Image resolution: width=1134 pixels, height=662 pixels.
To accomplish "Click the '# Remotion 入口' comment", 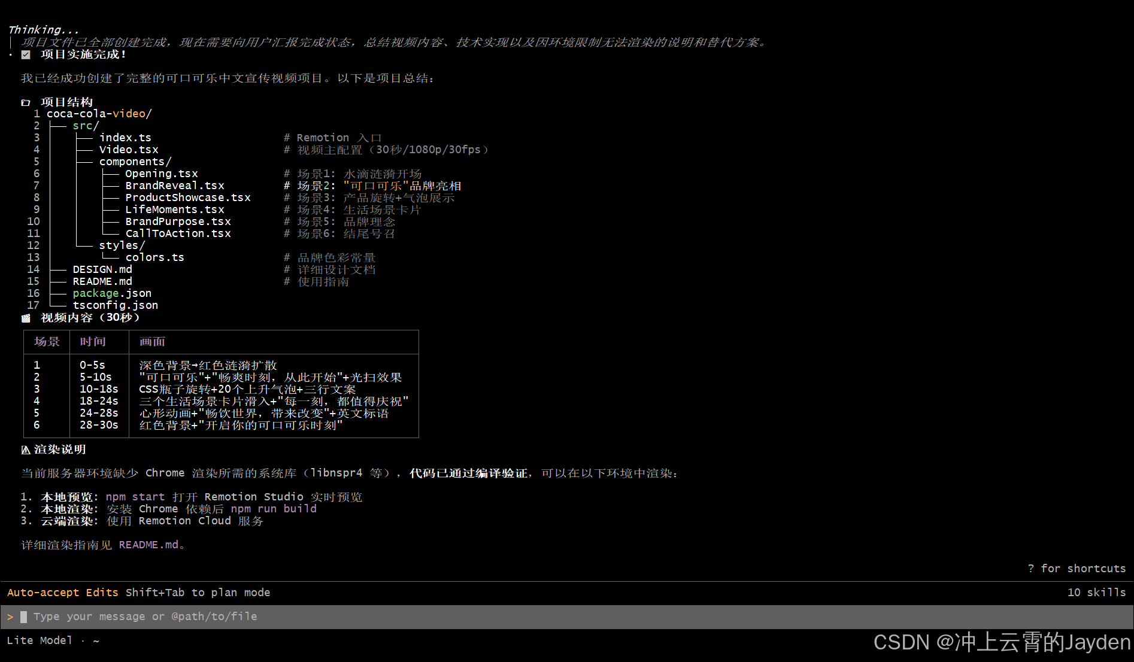I will point(332,138).
